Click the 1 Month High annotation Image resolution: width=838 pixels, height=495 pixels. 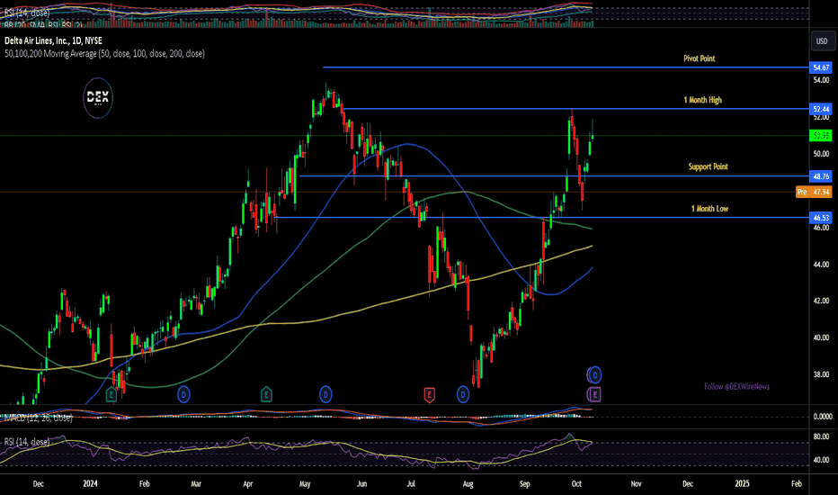pos(703,100)
